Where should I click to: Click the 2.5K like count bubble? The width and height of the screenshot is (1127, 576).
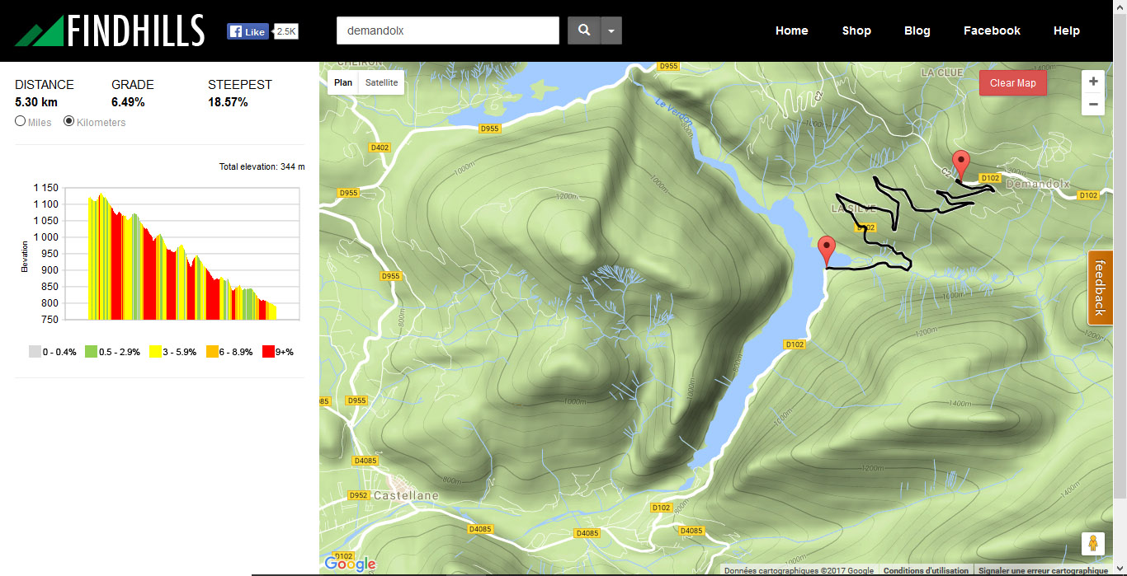pos(286,31)
